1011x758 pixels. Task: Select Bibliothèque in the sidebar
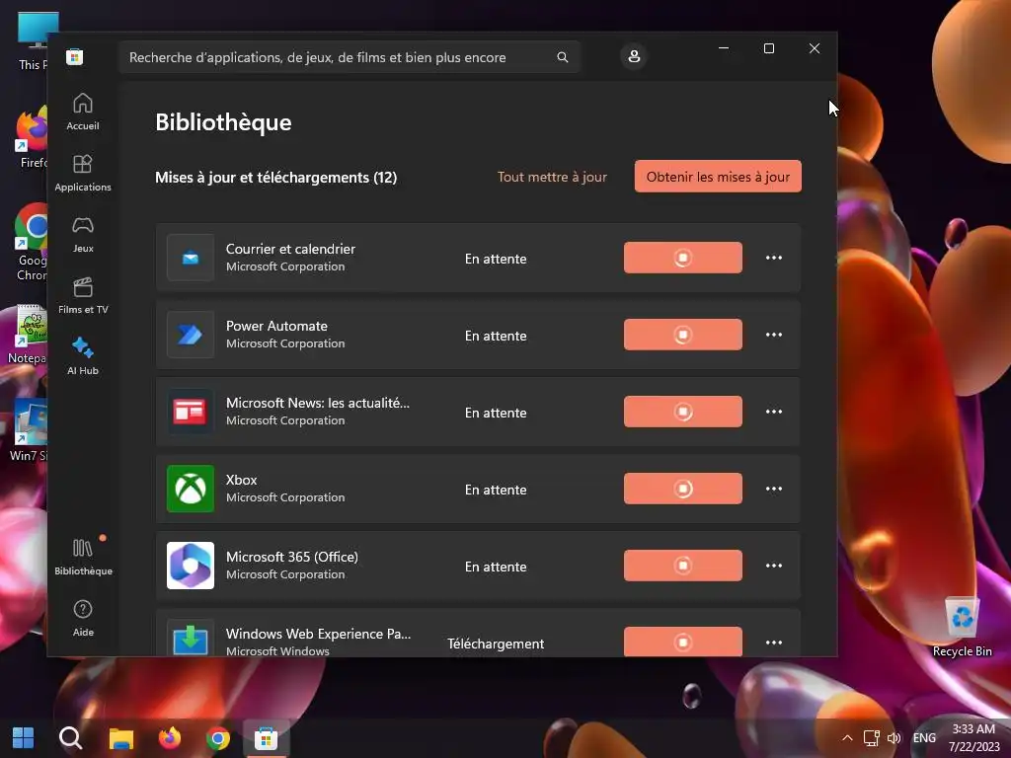click(83, 557)
